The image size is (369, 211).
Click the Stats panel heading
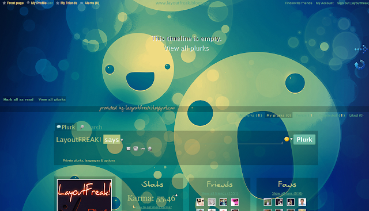coord(152,184)
